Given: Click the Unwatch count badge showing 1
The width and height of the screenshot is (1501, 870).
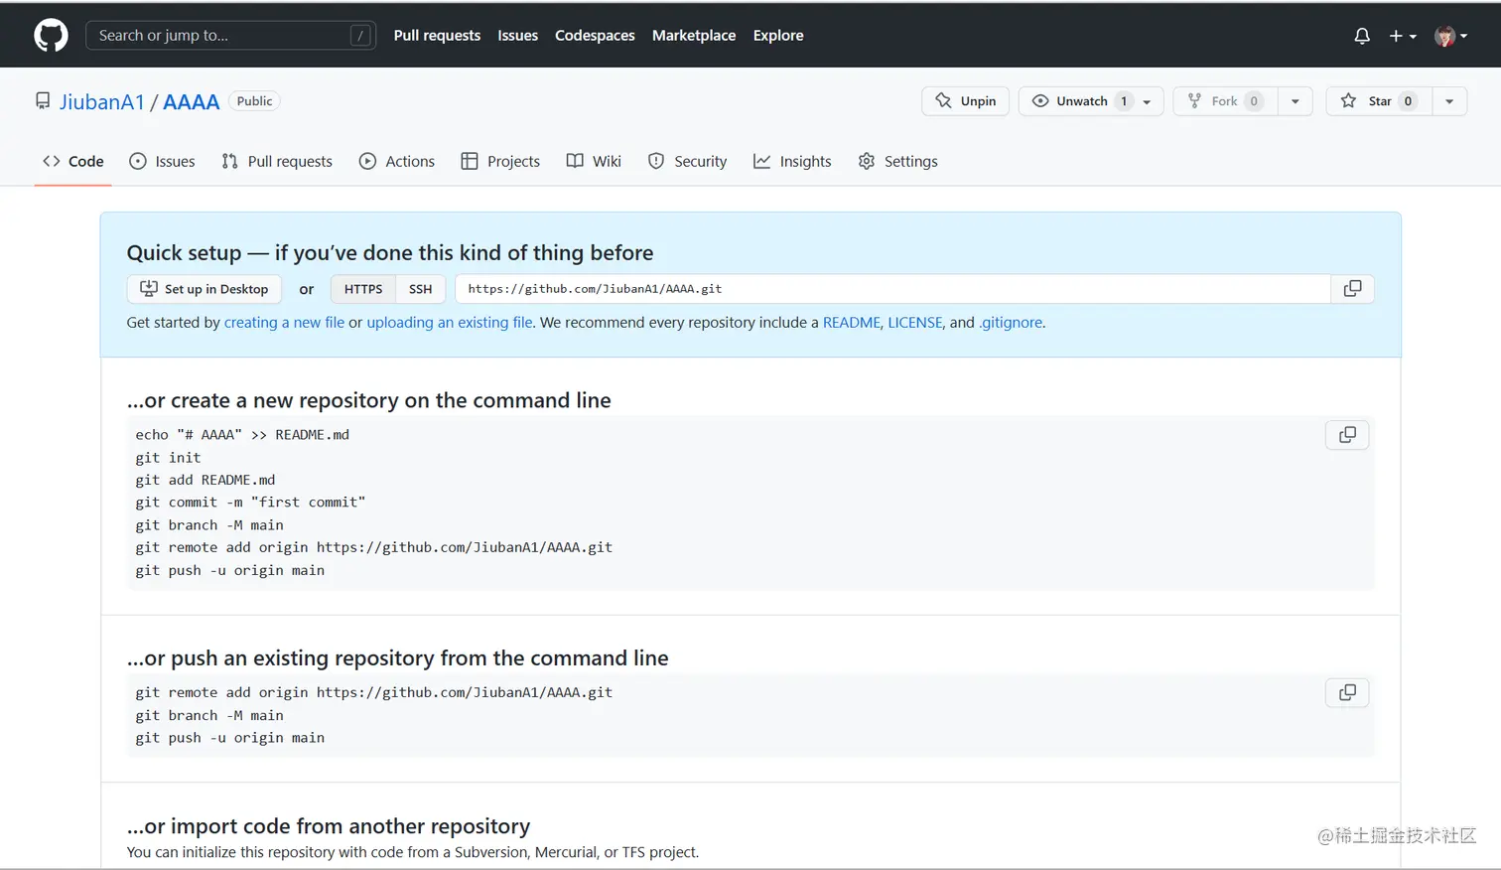Looking at the screenshot, I should tap(1124, 101).
